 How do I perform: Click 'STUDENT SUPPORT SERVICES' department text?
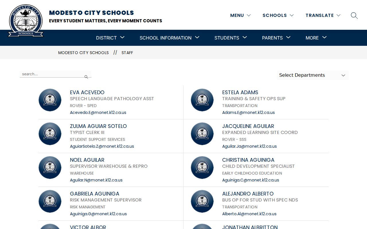[x=97, y=139]
